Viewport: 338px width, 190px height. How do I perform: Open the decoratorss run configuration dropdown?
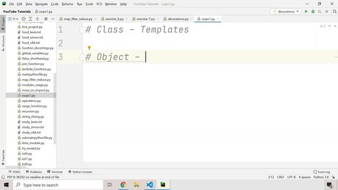pos(286,12)
